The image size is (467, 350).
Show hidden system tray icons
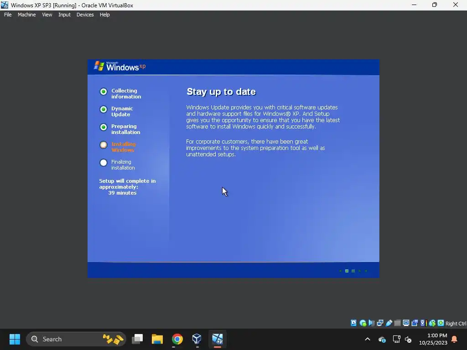(x=368, y=339)
